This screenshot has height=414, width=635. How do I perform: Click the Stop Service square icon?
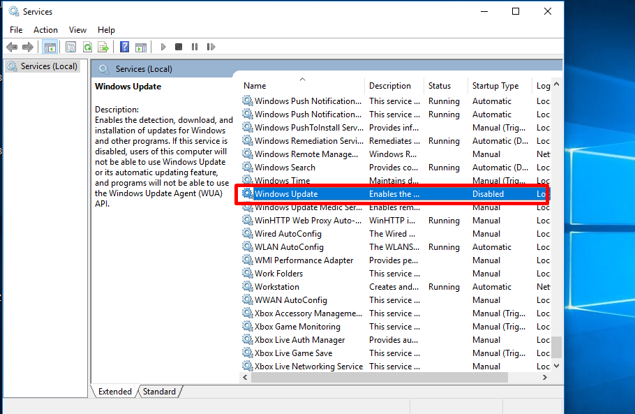pyautogui.click(x=179, y=47)
